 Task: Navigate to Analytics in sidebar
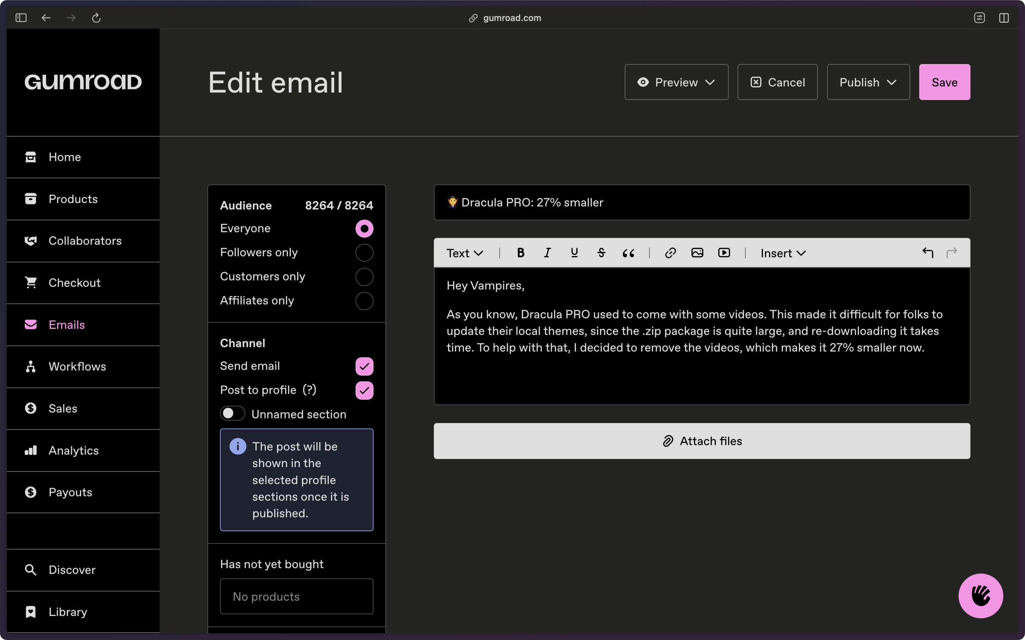coord(74,450)
